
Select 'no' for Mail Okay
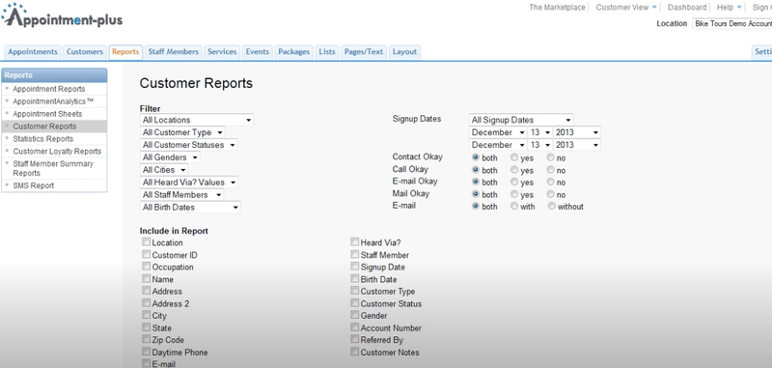550,194
